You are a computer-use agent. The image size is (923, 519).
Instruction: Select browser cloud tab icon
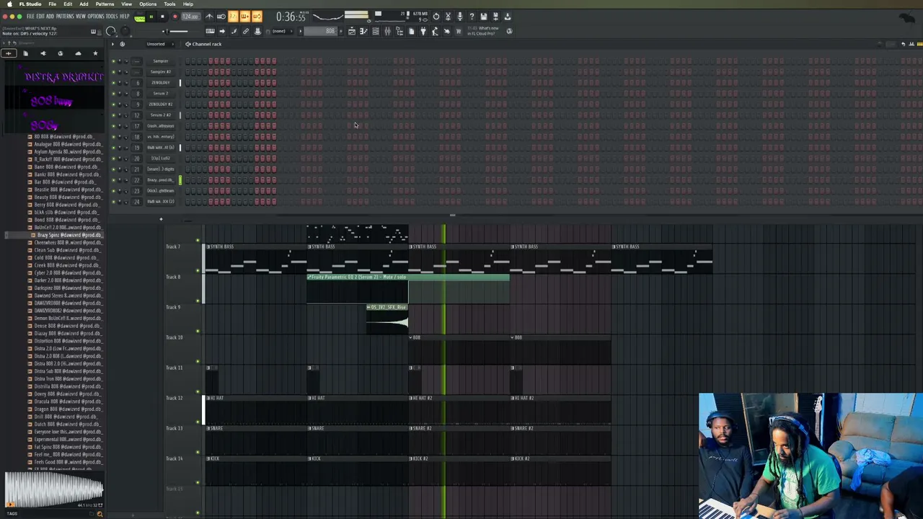coord(78,53)
